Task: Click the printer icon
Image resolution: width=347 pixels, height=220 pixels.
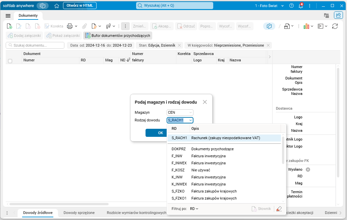Action: (70, 26)
